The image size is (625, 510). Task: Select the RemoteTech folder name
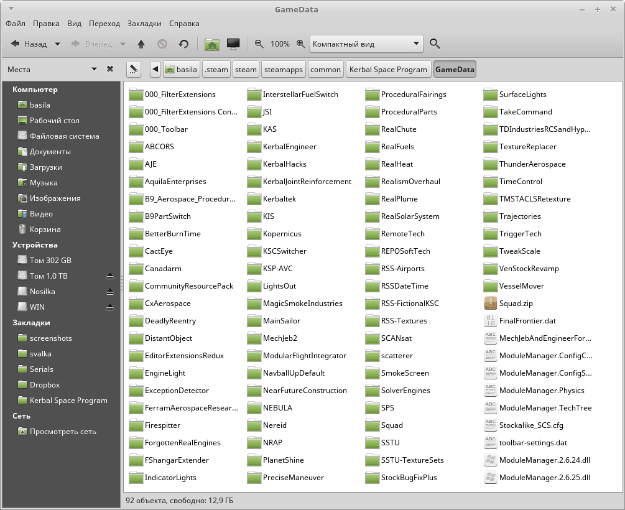[x=402, y=234]
